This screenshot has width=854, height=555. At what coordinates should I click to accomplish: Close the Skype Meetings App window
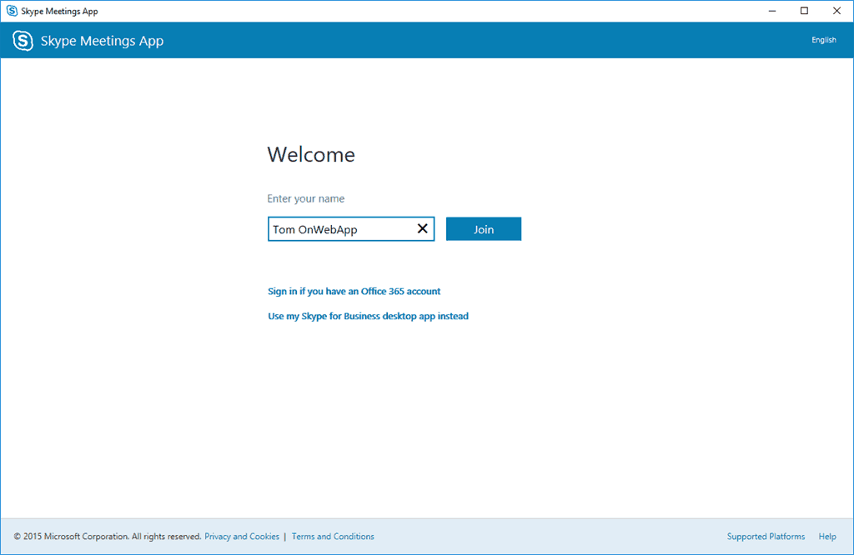click(835, 11)
